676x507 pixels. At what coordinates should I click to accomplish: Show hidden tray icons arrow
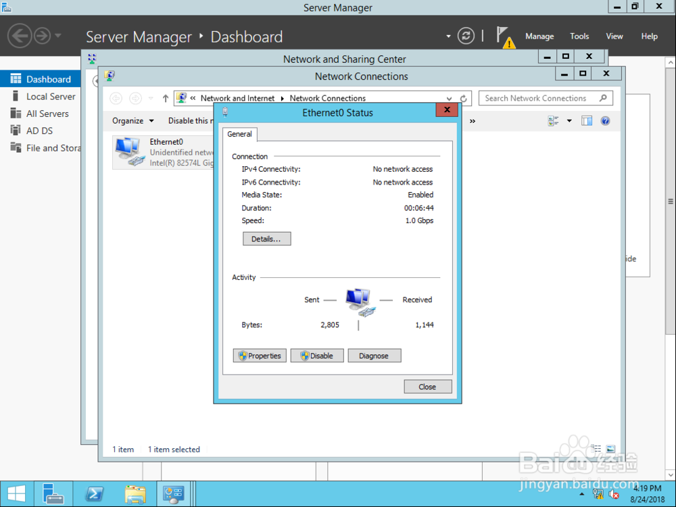[582, 494]
